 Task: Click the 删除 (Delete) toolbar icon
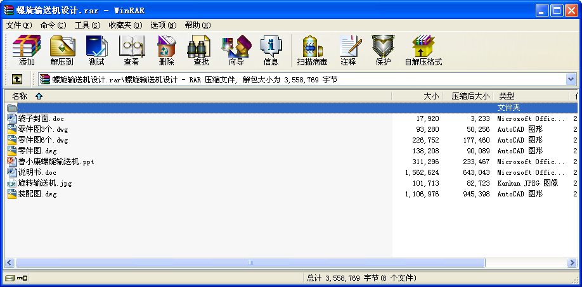point(166,50)
